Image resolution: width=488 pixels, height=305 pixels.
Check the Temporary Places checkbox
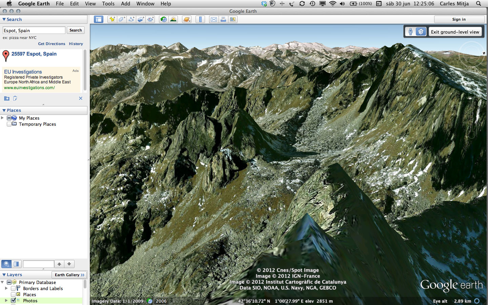point(9,124)
